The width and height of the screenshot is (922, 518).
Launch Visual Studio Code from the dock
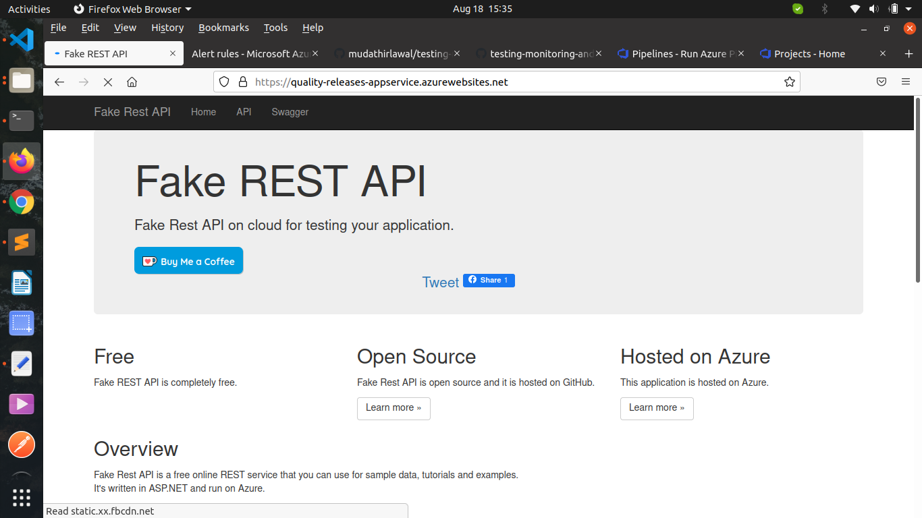(22, 40)
